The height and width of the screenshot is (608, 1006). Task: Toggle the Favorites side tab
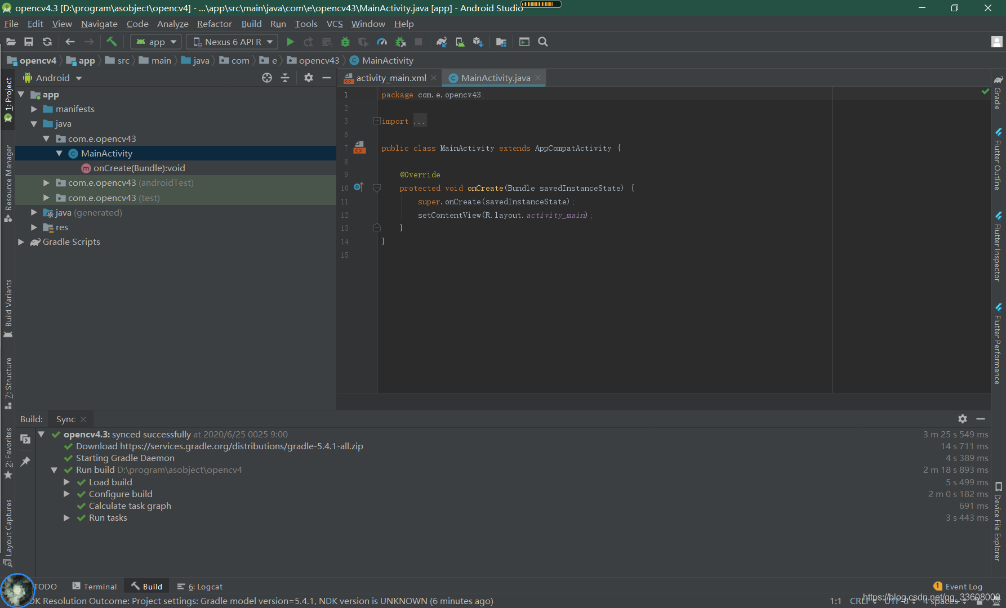click(8, 453)
